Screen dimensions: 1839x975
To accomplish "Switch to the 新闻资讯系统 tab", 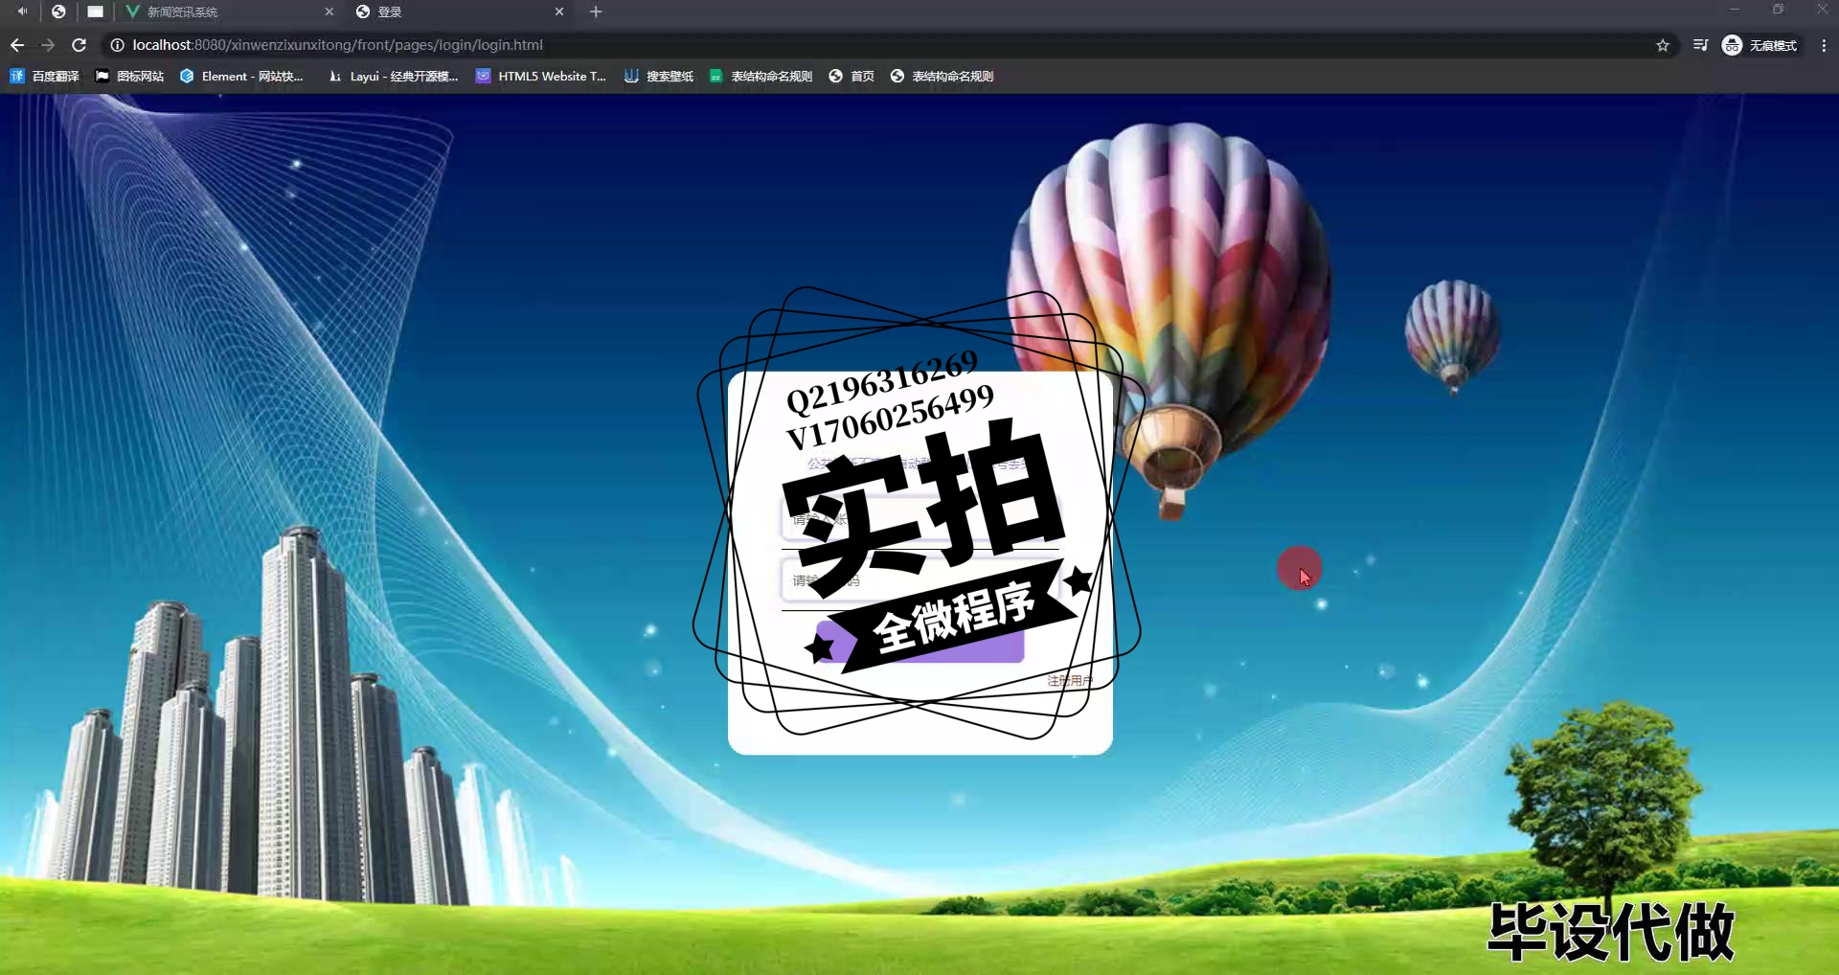I will point(230,11).
